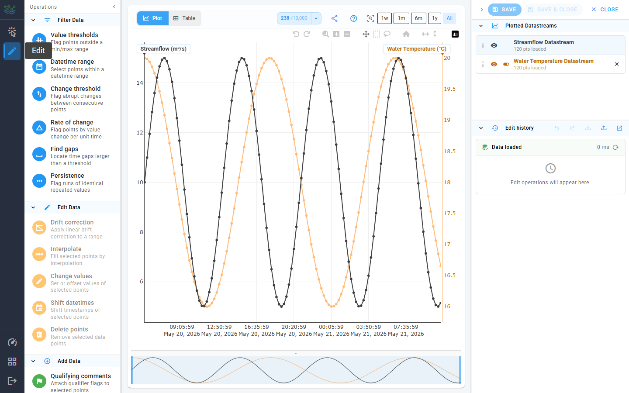
Task: Click the refresh icon beside 0 ms
Action: click(x=615, y=147)
